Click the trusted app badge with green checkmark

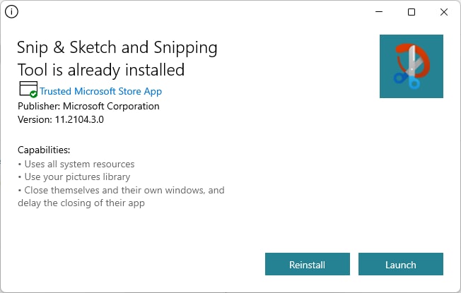(x=28, y=90)
